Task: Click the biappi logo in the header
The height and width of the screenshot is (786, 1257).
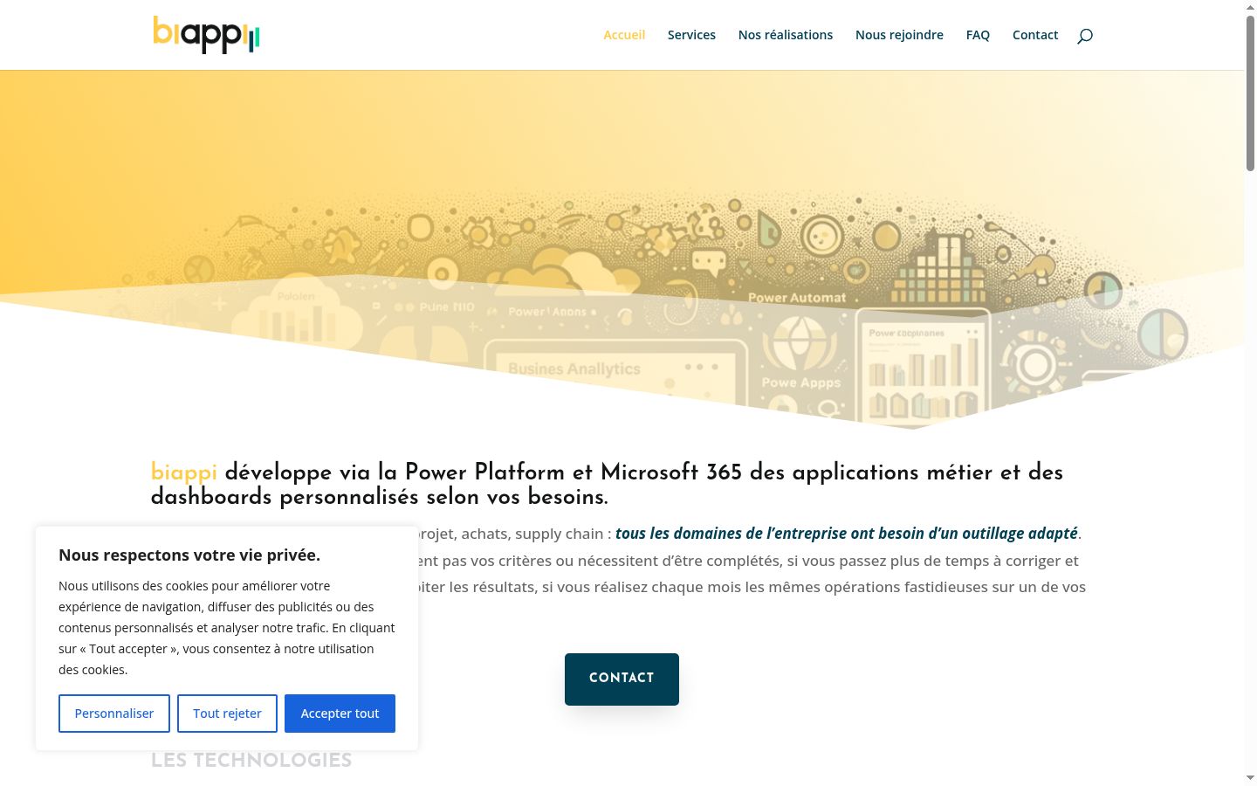Action: point(206,35)
